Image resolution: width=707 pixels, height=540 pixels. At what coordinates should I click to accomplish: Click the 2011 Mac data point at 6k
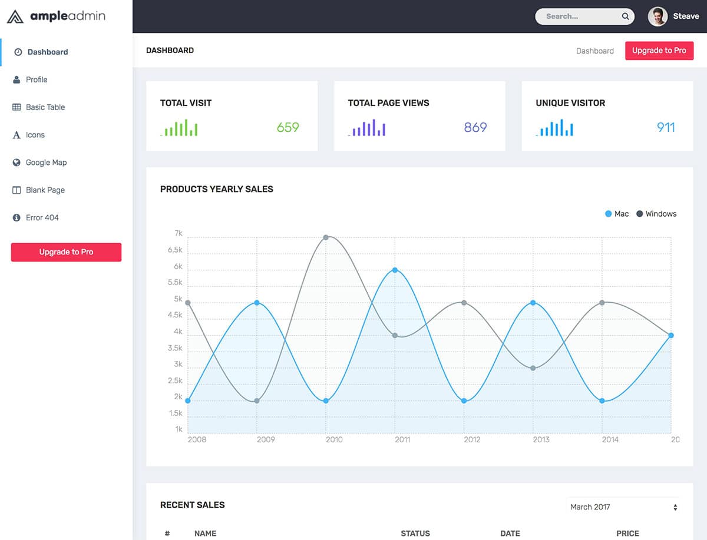click(x=395, y=270)
